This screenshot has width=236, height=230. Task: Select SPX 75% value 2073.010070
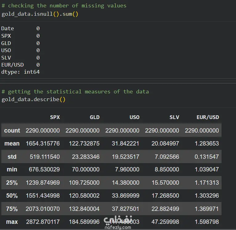43,209
